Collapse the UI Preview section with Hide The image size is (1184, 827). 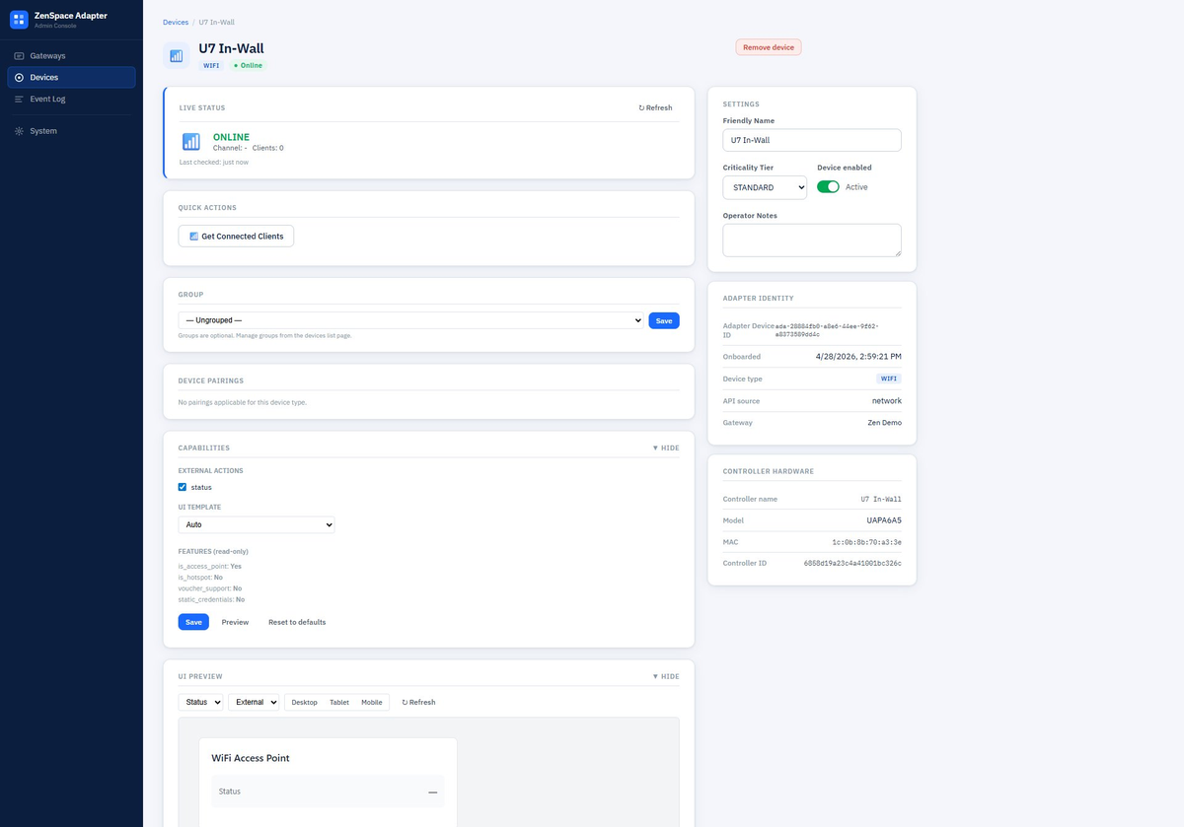click(666, 676)
